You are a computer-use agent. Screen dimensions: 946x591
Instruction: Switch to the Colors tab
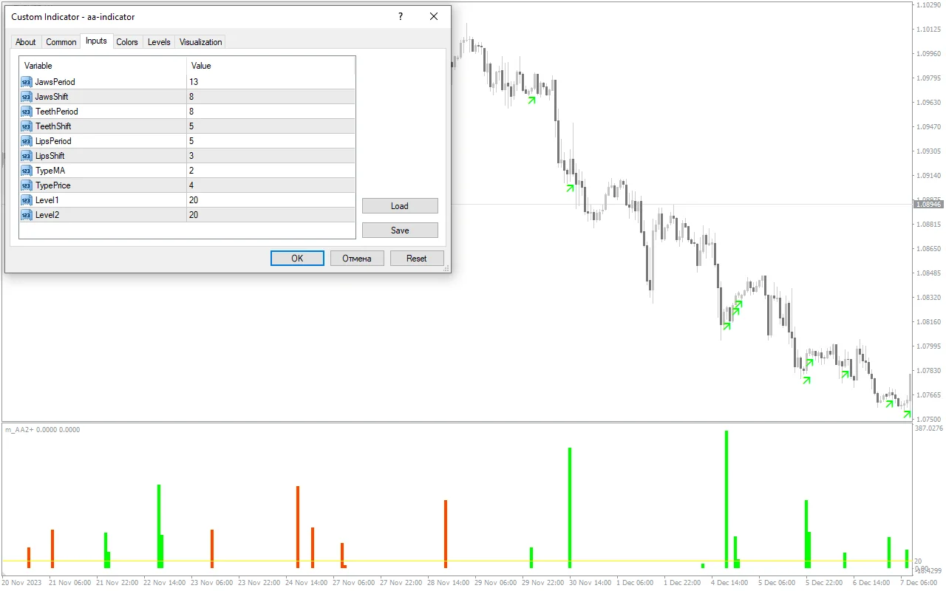(x=126, y=42)
